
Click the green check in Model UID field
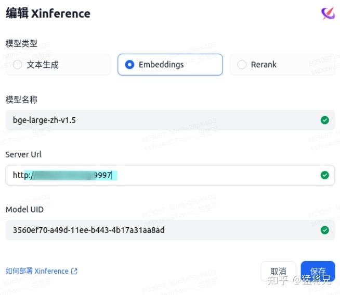tap(325, 230)
